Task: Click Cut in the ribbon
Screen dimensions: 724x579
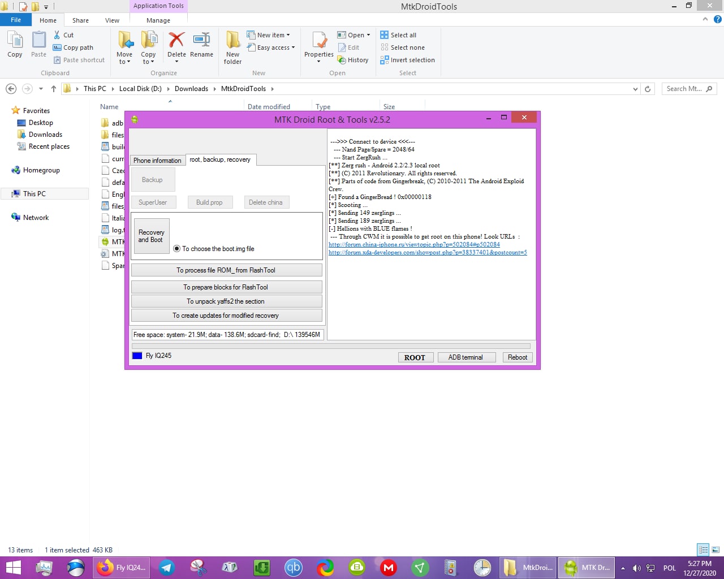Action: pyautogui.click(x=63, y=35)
